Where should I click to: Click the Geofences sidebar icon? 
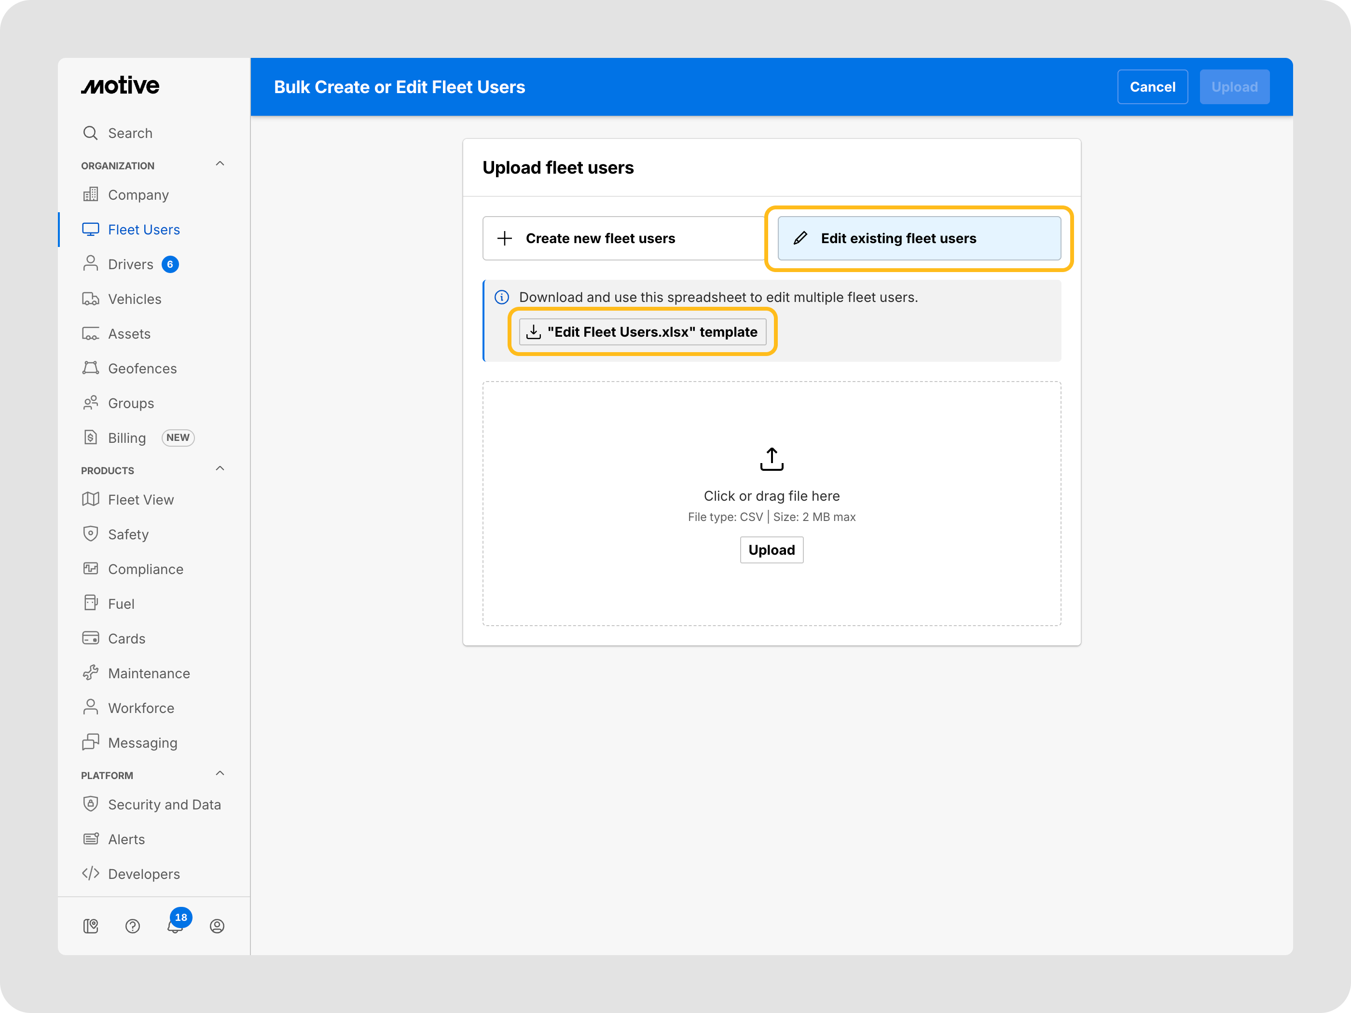90,368
